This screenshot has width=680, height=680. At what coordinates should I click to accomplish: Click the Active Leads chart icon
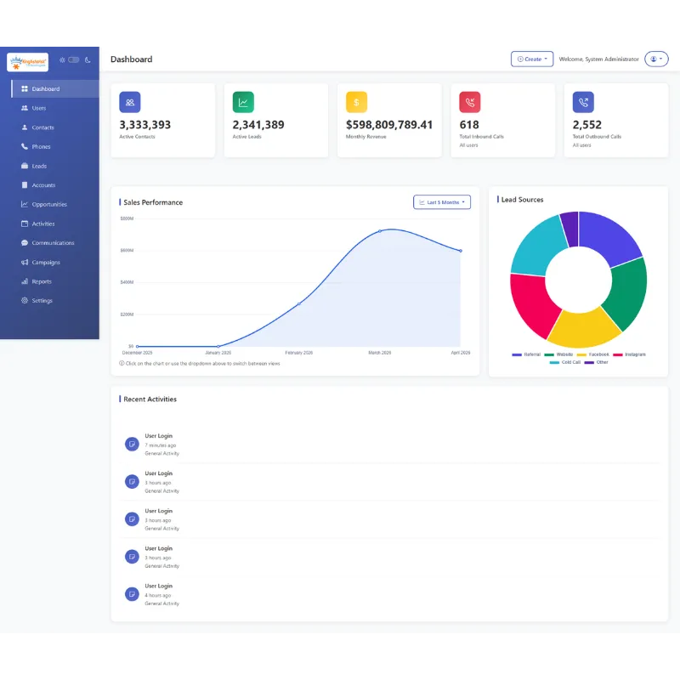[243, 102]
